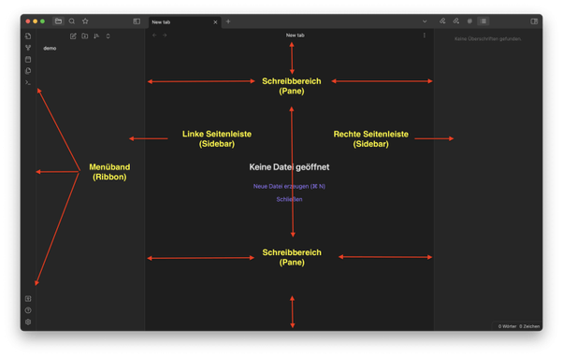Viewport: 563px width, 358px height.
Task: Click the '0 Zeichen' status bar item
Action: tap(529, 326)
